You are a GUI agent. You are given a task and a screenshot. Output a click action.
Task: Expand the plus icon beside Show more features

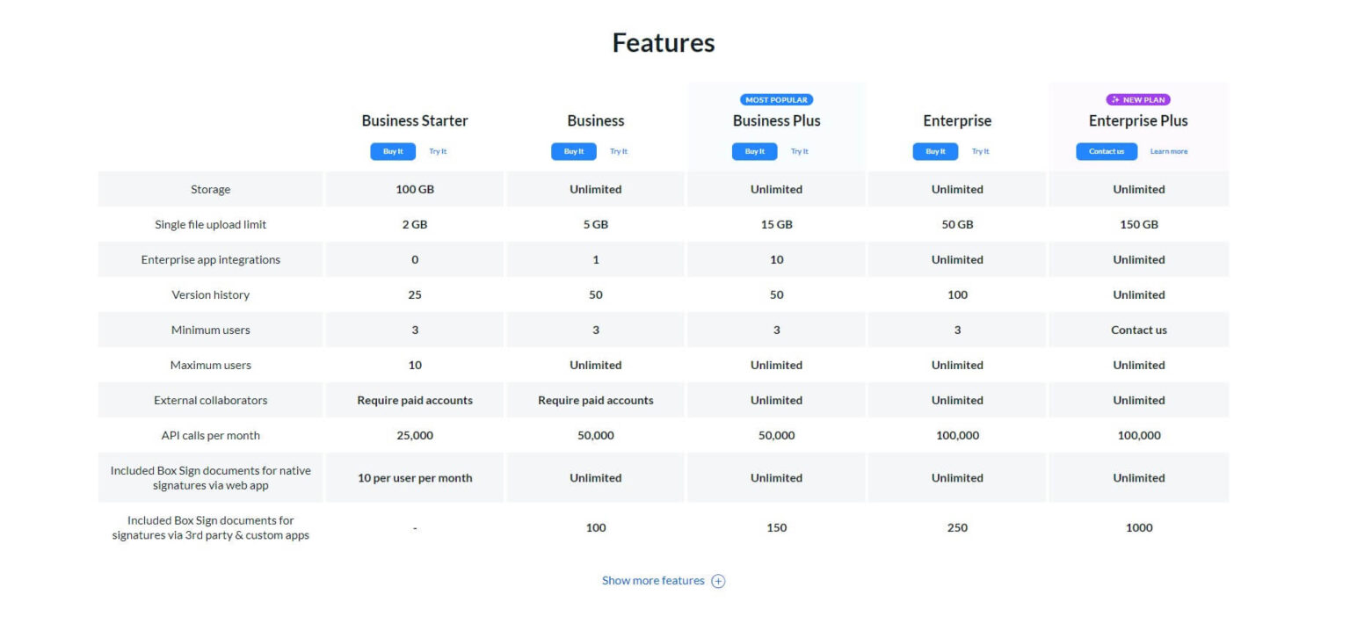[x=718, y=581]
